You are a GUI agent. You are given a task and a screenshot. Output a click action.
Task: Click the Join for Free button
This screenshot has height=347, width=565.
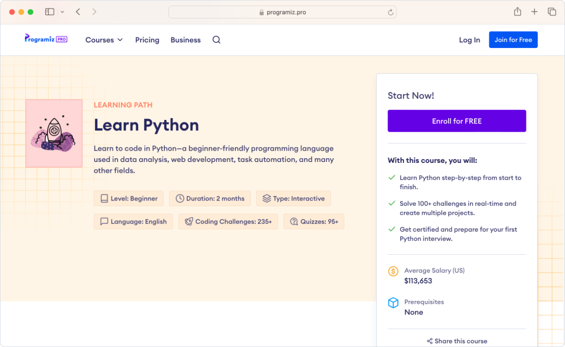[513, 40]
